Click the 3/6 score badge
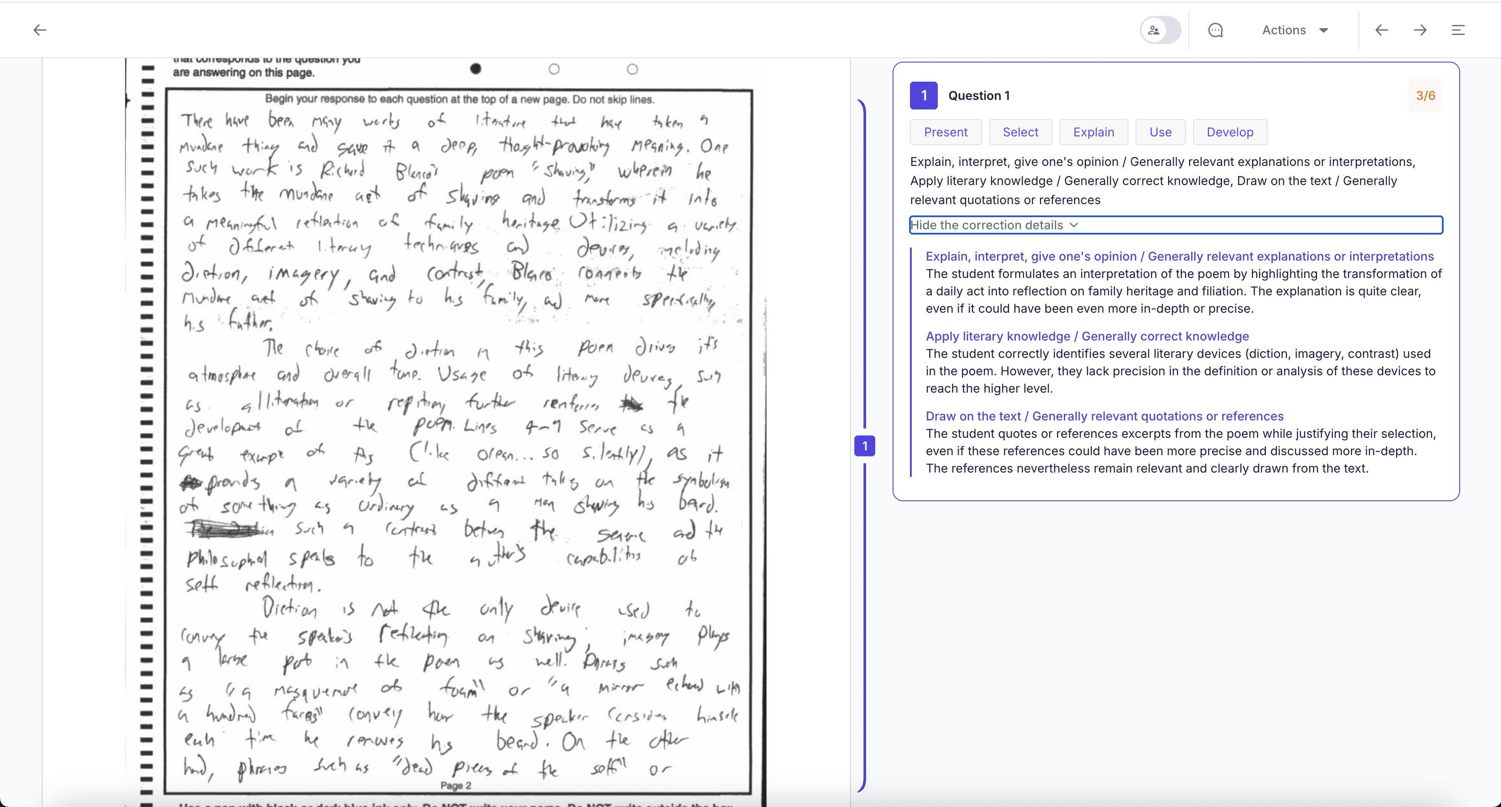Viewport: 1501px width, 807px height. click(x=1425, y=96)
